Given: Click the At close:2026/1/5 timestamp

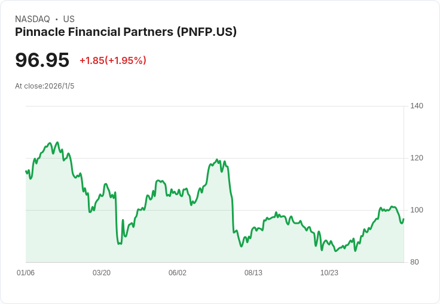Looking at the screenshot, I should tap(44, 86).
